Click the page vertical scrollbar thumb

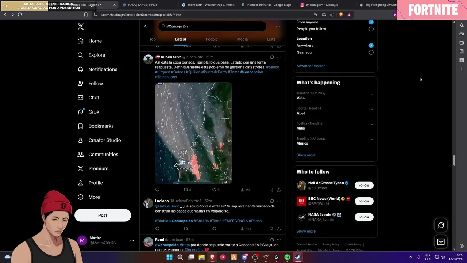pyautogui.click(x=454, y=160)
